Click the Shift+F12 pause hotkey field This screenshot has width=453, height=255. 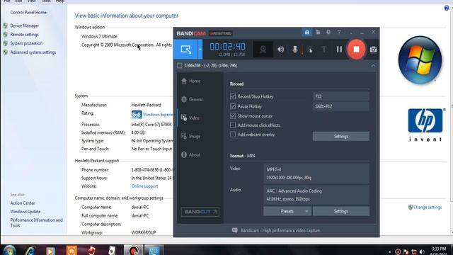tap(341, 106)
